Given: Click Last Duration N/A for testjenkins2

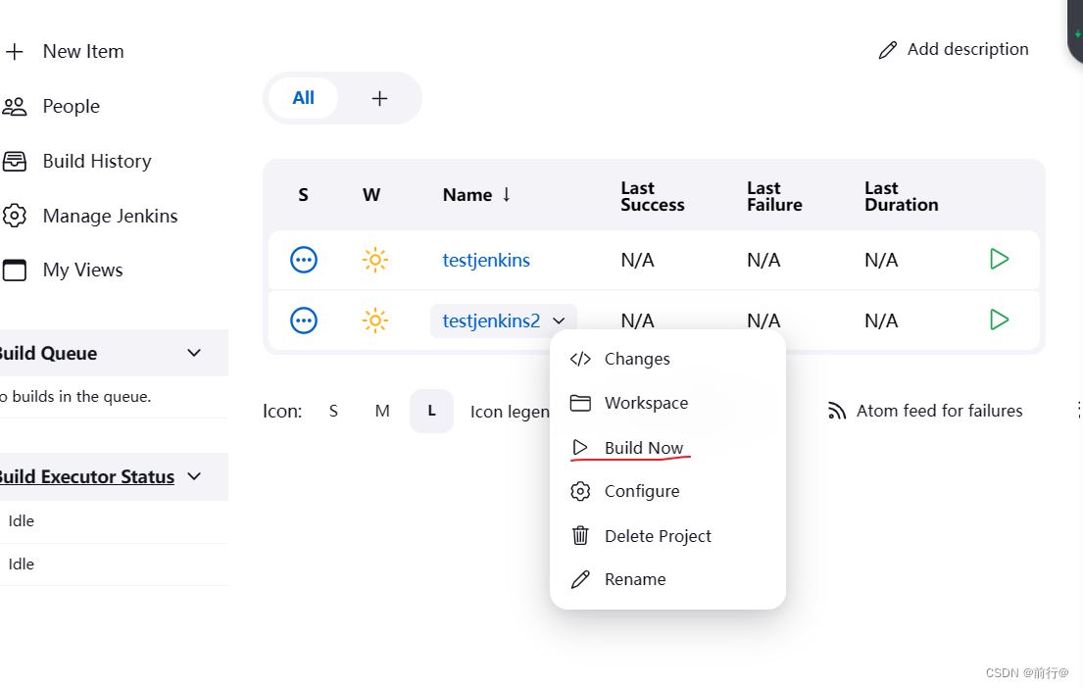Looking at the screenshot, I should click(x=881, y=320).
